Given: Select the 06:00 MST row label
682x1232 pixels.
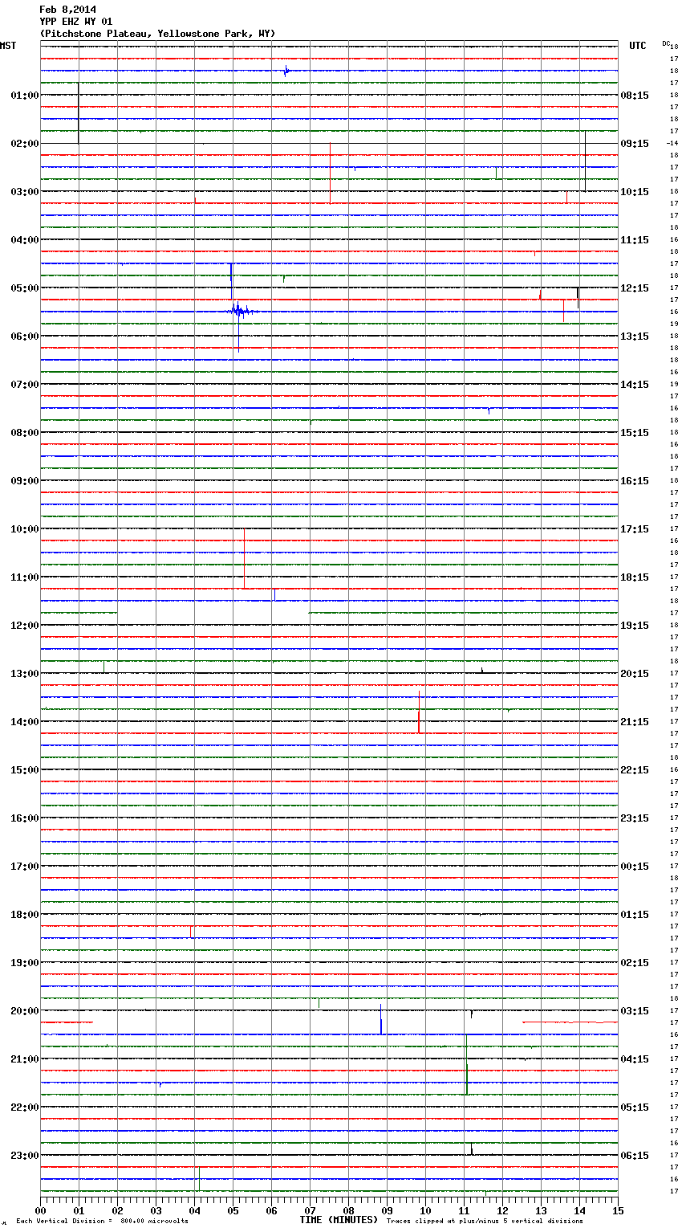Looking at the screenshot, I should (x=25, y=337).
